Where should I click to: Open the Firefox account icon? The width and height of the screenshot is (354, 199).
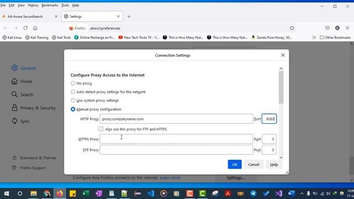337,28
